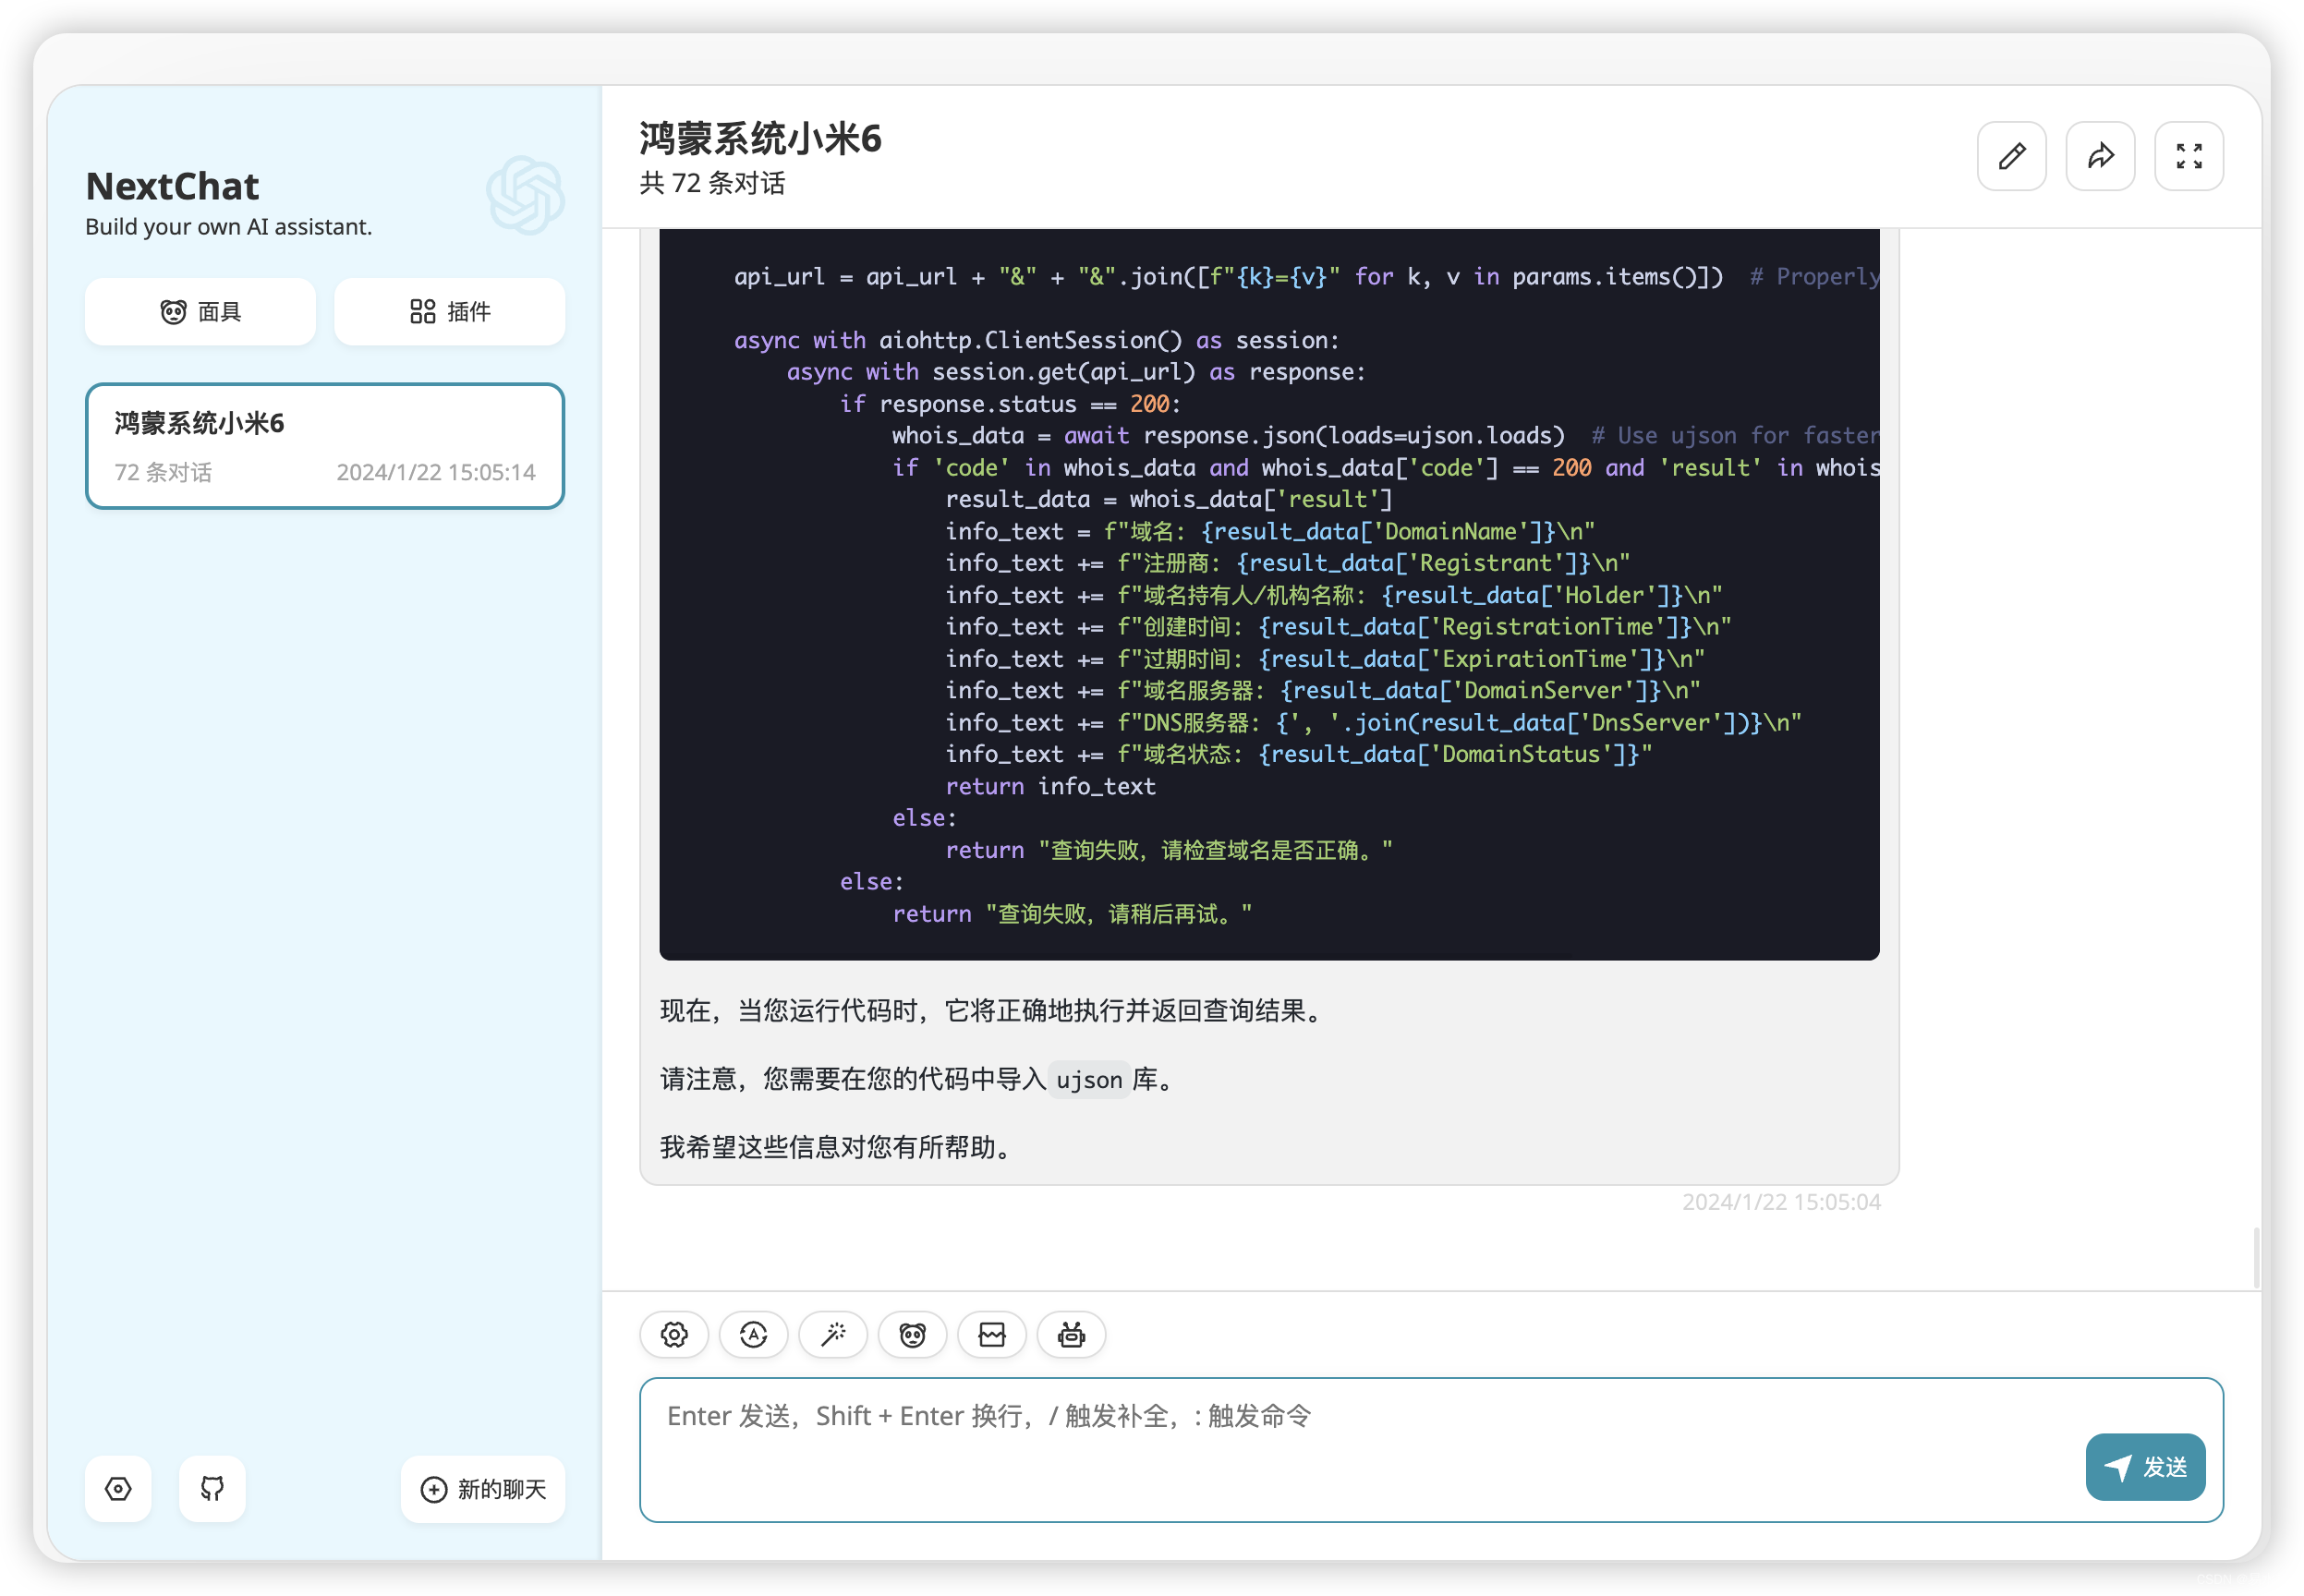Open settings icon at sidebar bottom

118,1488
